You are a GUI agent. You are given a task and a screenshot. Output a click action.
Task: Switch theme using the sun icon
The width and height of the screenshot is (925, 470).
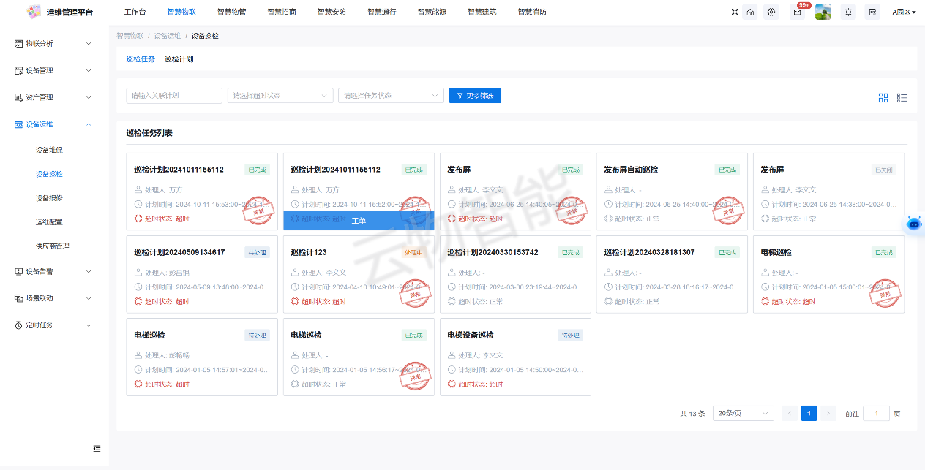coord(848,12)
